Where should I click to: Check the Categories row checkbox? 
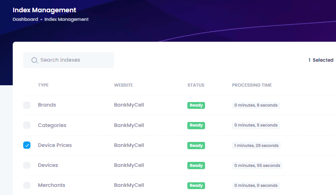click(27, 125)
